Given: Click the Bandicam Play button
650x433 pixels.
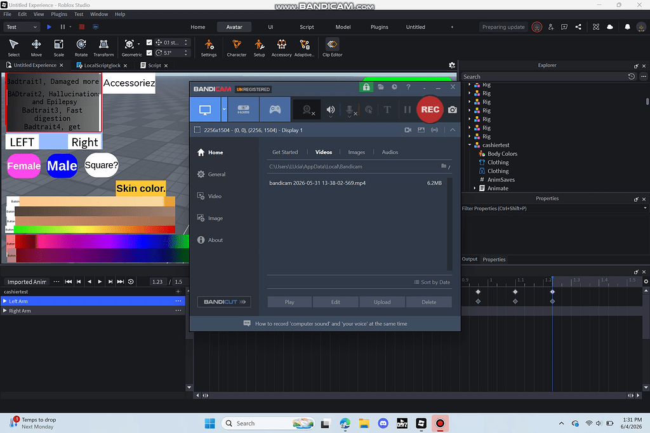Looking at the screenshot, I should [x=289, y=302].
